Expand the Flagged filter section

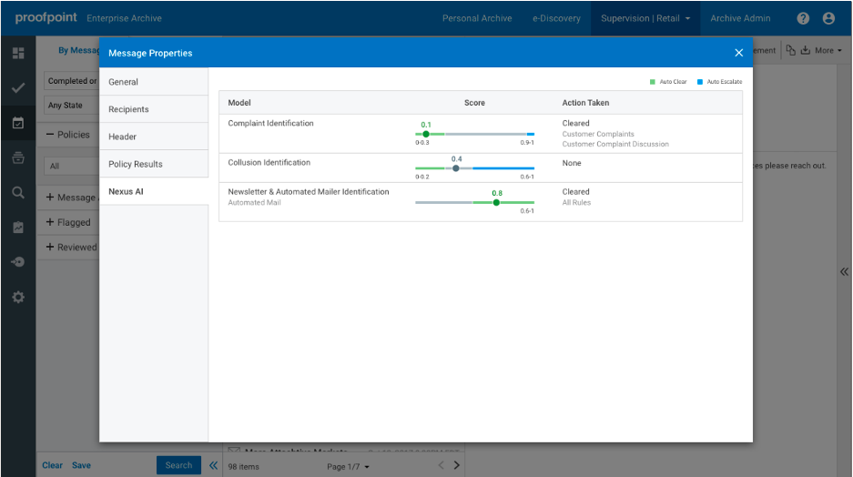point(68,222)
